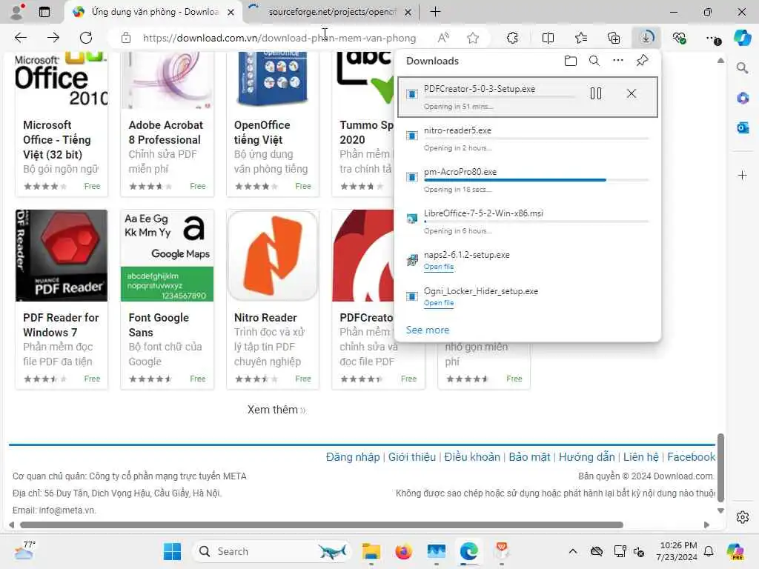Add a sidebar app with plus

click(742, 175)
